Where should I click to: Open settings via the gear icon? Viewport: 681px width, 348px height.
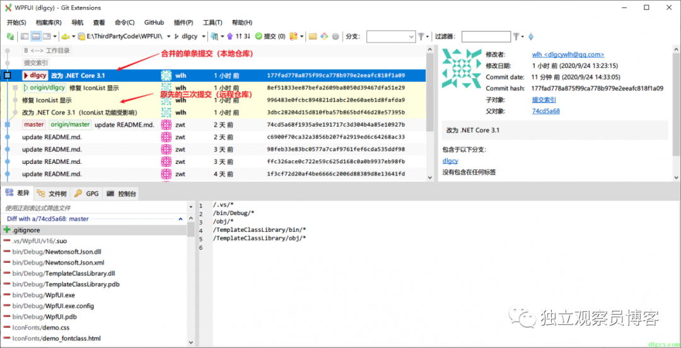coord(335,37)
